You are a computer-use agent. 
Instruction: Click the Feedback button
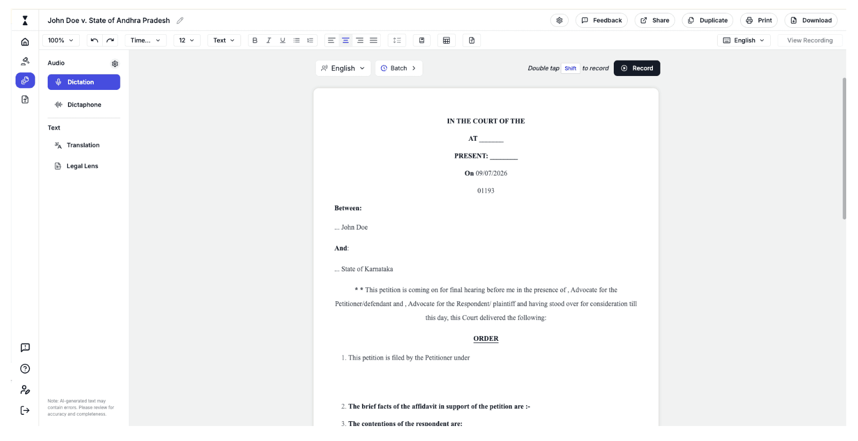(x=601, y=20)
